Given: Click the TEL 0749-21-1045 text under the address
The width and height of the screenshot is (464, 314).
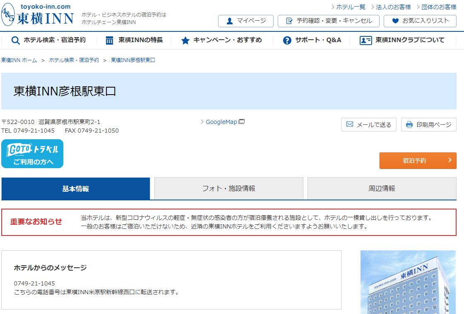Looking at the screenshot, I should point(28,131).
